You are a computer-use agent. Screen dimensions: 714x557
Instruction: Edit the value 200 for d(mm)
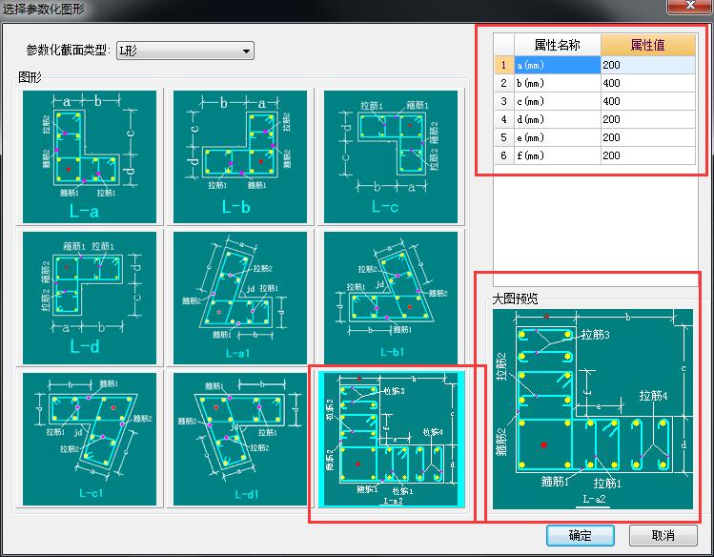pyautogui.click(x=648, y=119)
